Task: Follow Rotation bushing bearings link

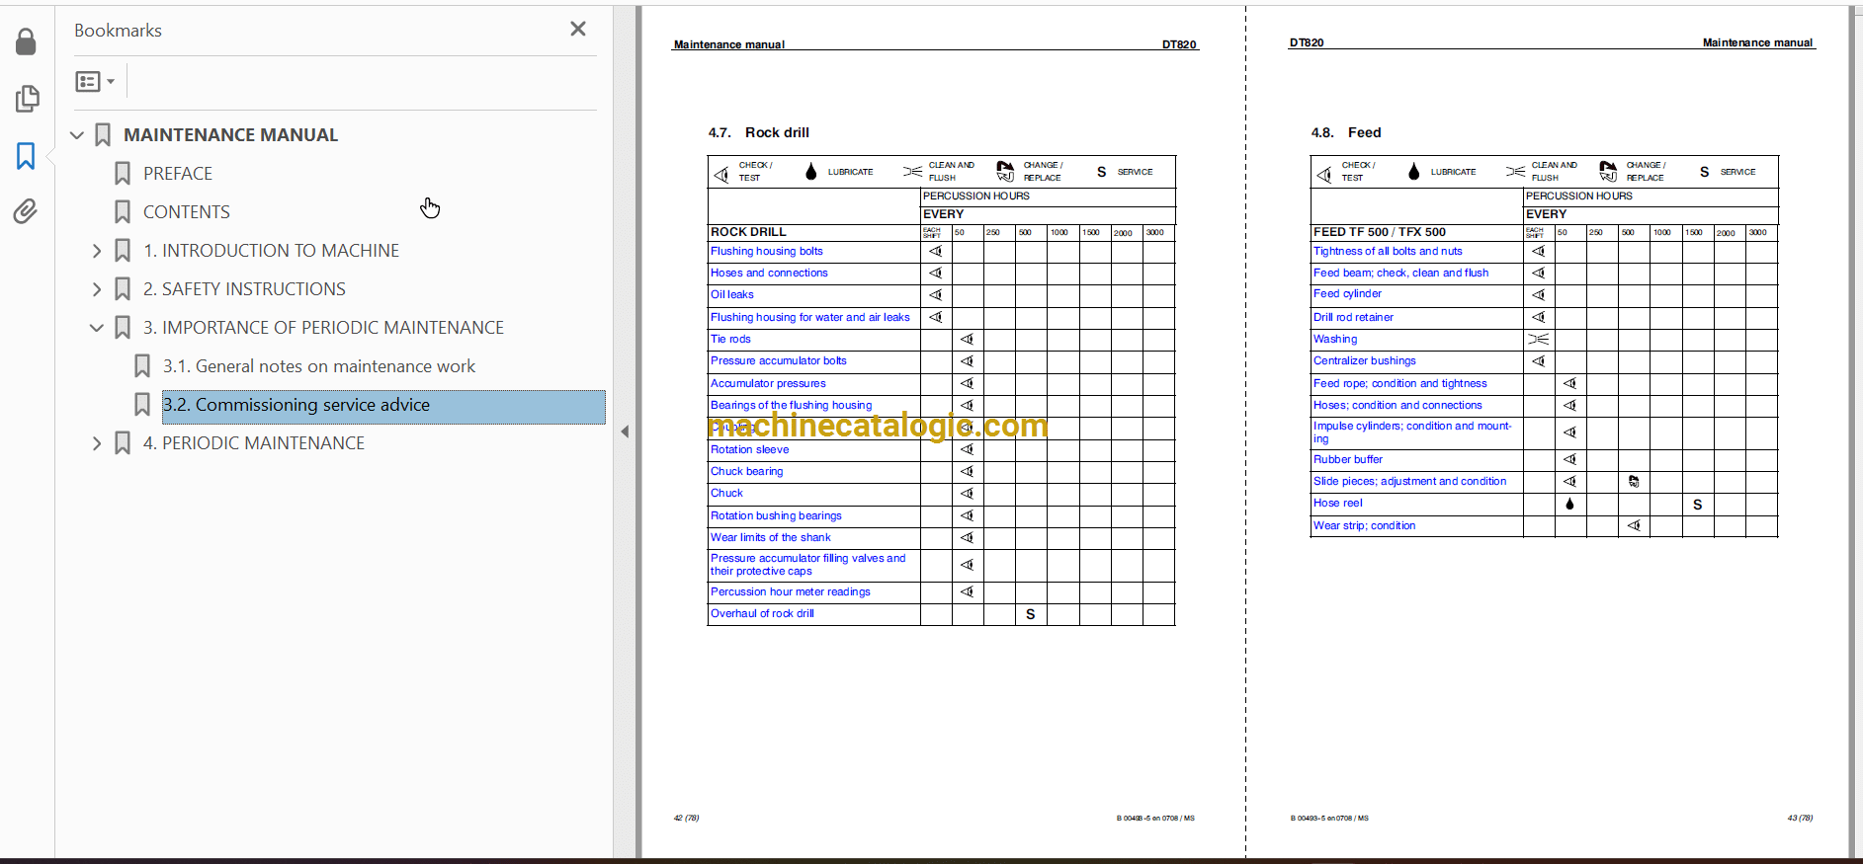Action: click(776, 515)
